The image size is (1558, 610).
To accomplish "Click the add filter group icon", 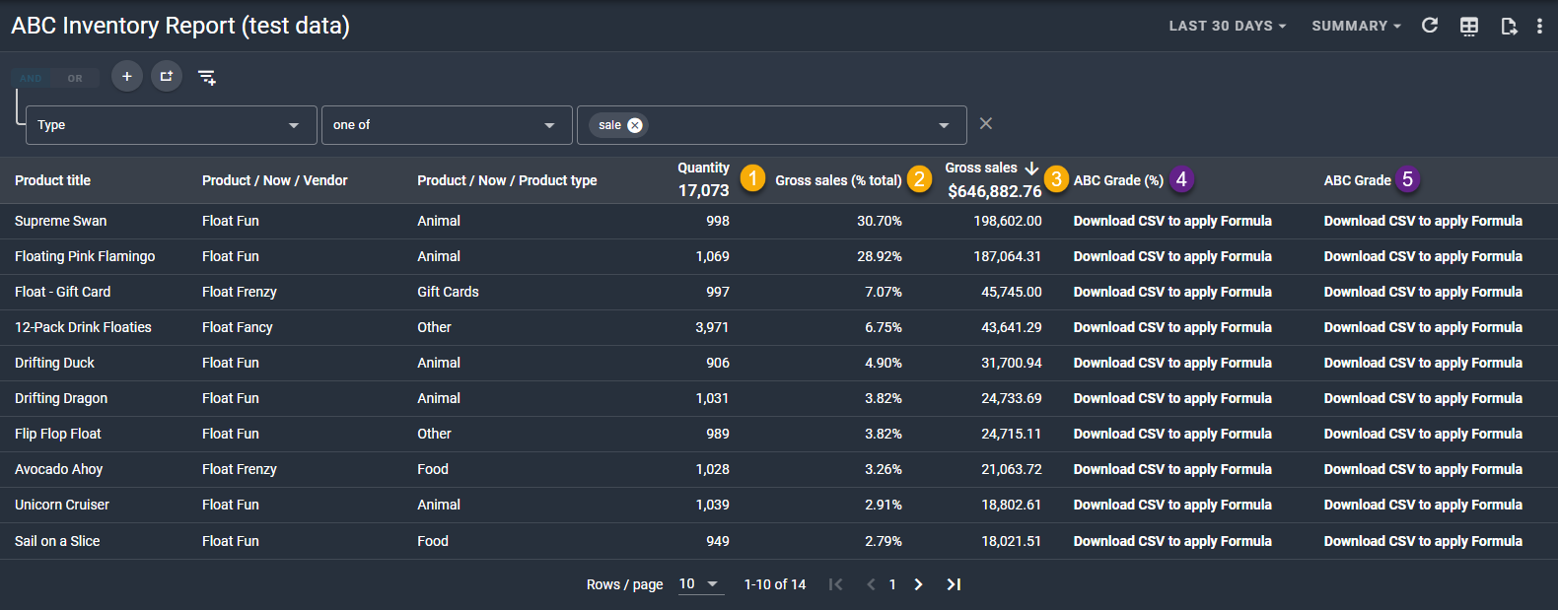I will tap(167, 76).
